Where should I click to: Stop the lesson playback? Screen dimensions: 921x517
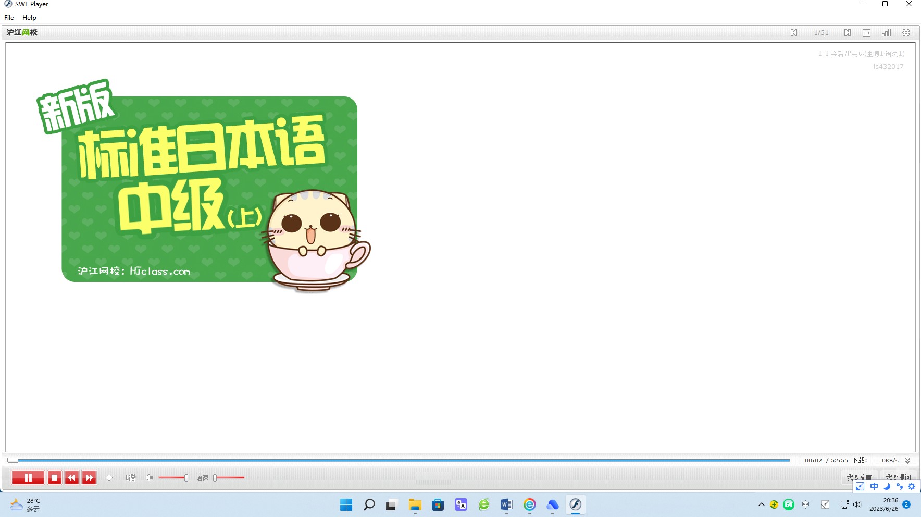pos(55,477)
